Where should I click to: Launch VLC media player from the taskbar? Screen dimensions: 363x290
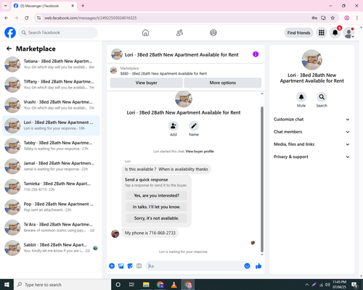[174, 285]
